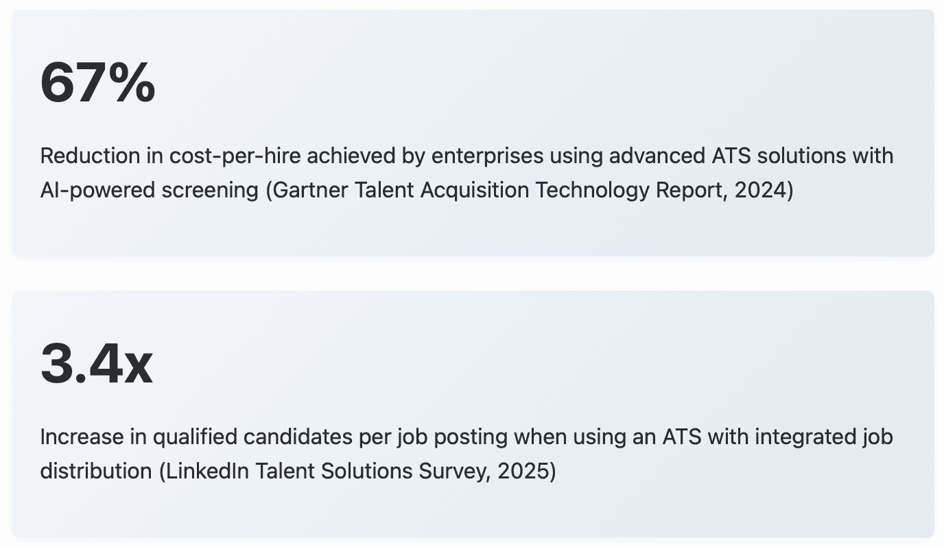Click the word "distribution" in second card
944x547 pixels.
pyautogui.click(x=97, y=471)
